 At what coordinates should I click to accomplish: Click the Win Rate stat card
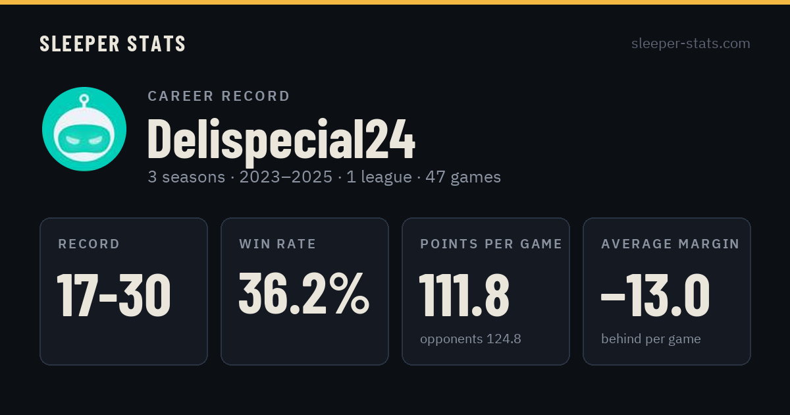coord(305,291)
